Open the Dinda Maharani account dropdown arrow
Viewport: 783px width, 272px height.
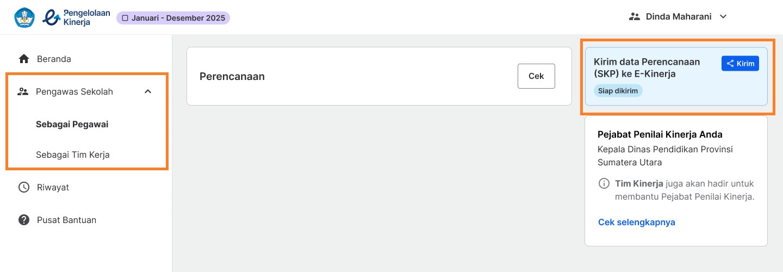point(723,17)
